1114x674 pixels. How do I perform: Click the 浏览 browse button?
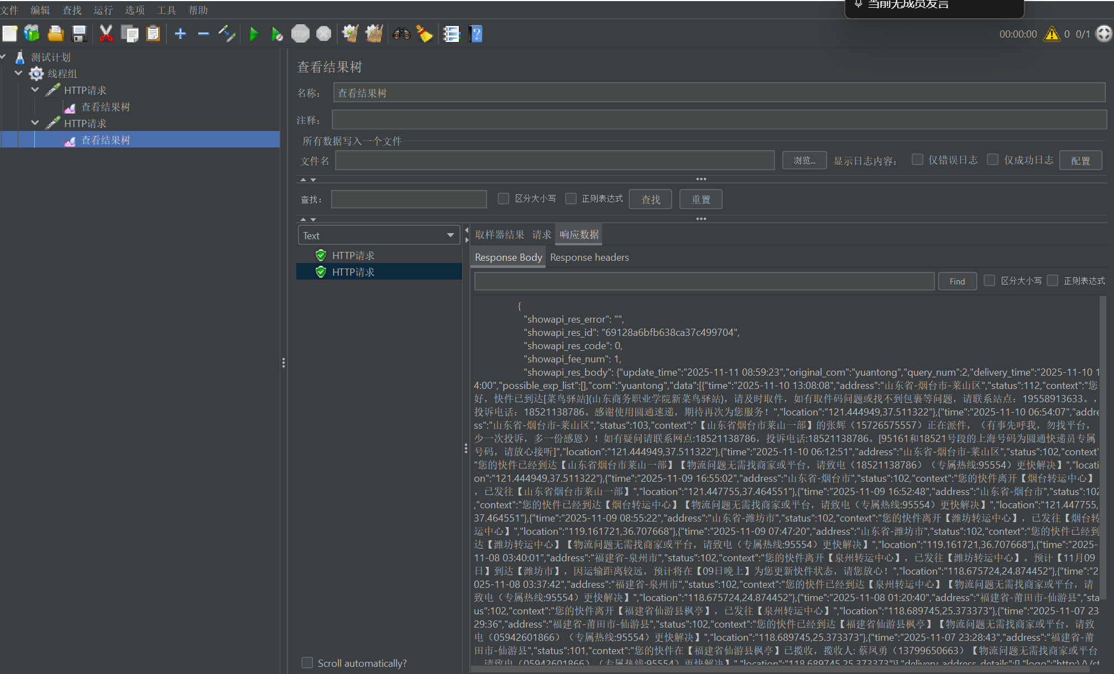point(804,160)
